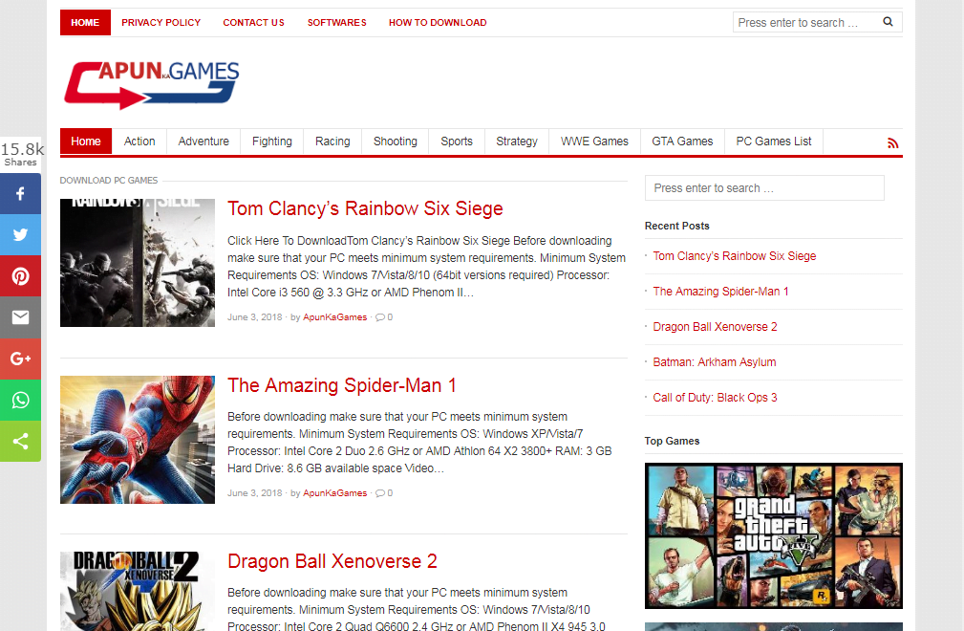Viewport: 964px width, 631px height.
Task: Open recent post Batman: Arkham Asylum
Action: (x=715, y=362)
